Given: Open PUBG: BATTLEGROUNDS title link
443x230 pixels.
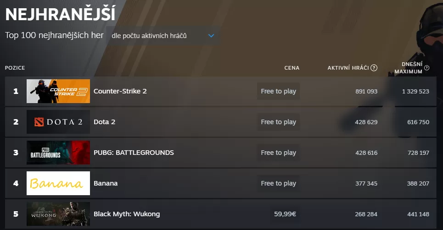Looking at the screenshot, I should [134, 153].
